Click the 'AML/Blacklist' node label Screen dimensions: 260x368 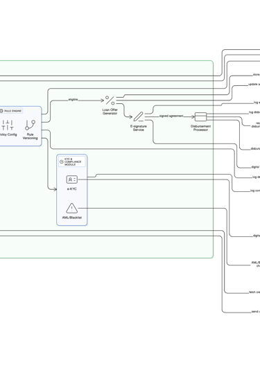click(72, 218)
